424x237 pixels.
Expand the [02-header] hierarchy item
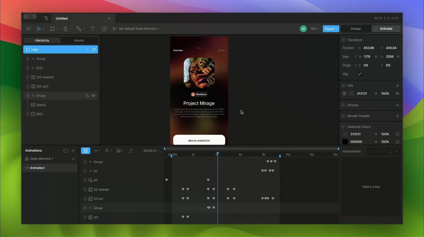click(x=28, y=77)
